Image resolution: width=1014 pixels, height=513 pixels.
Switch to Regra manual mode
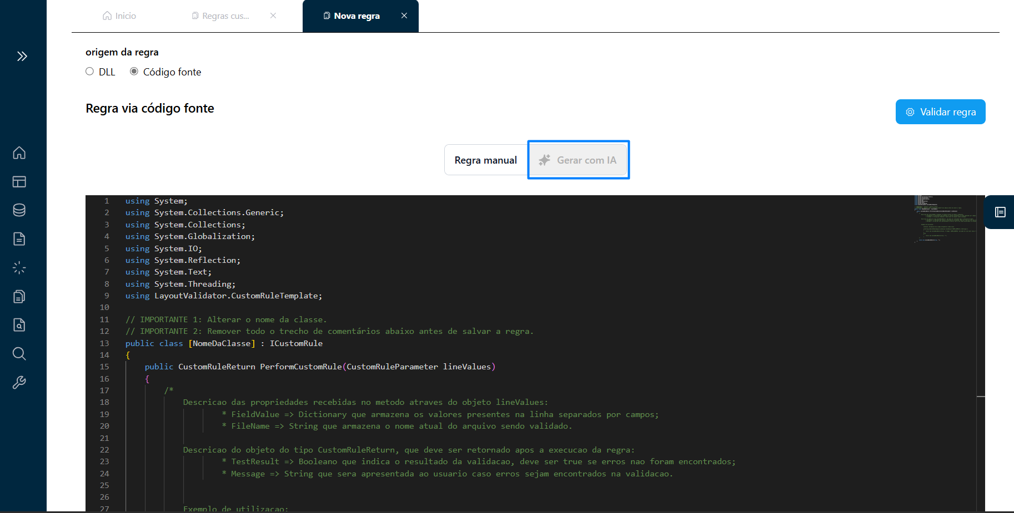point(485,160)
